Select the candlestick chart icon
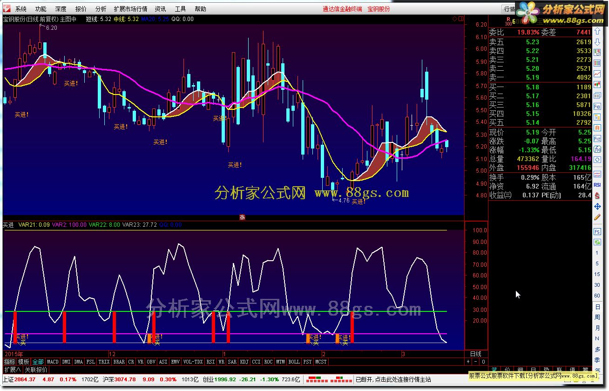 click(597, 84)
